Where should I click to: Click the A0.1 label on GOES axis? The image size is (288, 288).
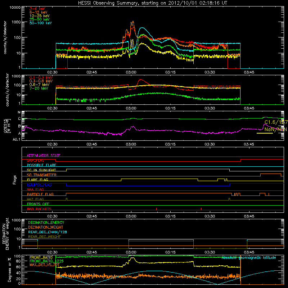pyautogui.click(x=17, y=140)
